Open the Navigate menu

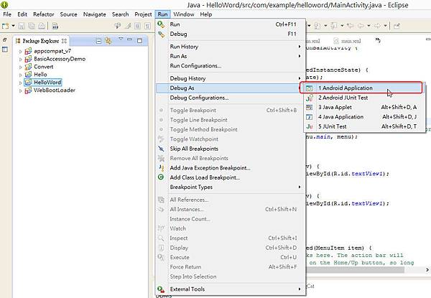pyautogui.click(x=95, y=14)
